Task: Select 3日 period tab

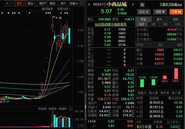Action: point(153,24)
